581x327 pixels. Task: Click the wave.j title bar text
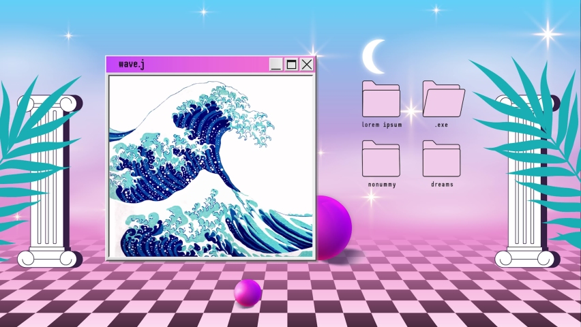click(131, 64)
